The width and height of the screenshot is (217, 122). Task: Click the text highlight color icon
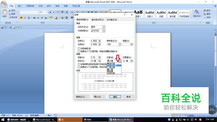pos(51,18)
